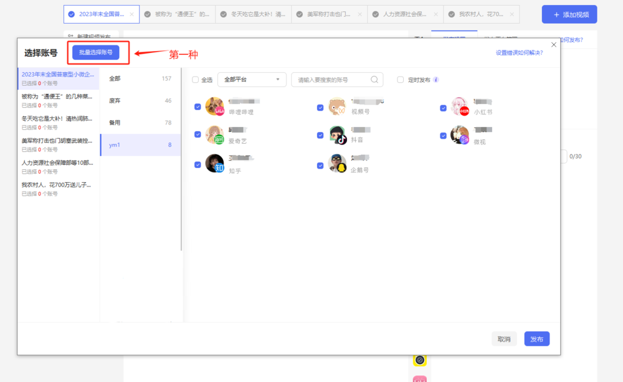Enable the 定时发布 scheduled publish checkbox
623x382 pixels.
401,80
